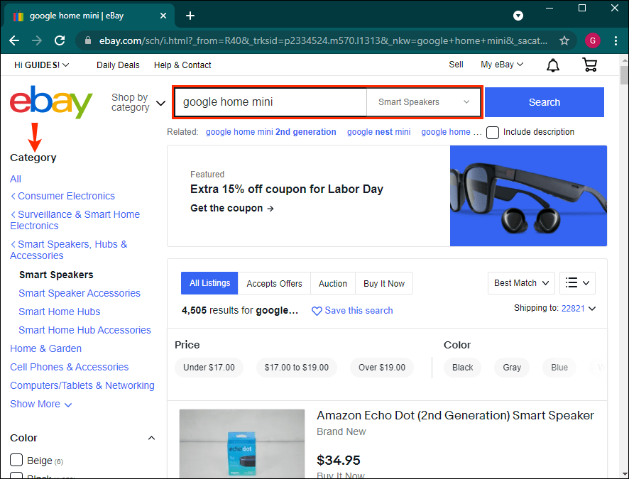Check the Beige color filter
The image size is (629, 479).
(x=16, y=460)
